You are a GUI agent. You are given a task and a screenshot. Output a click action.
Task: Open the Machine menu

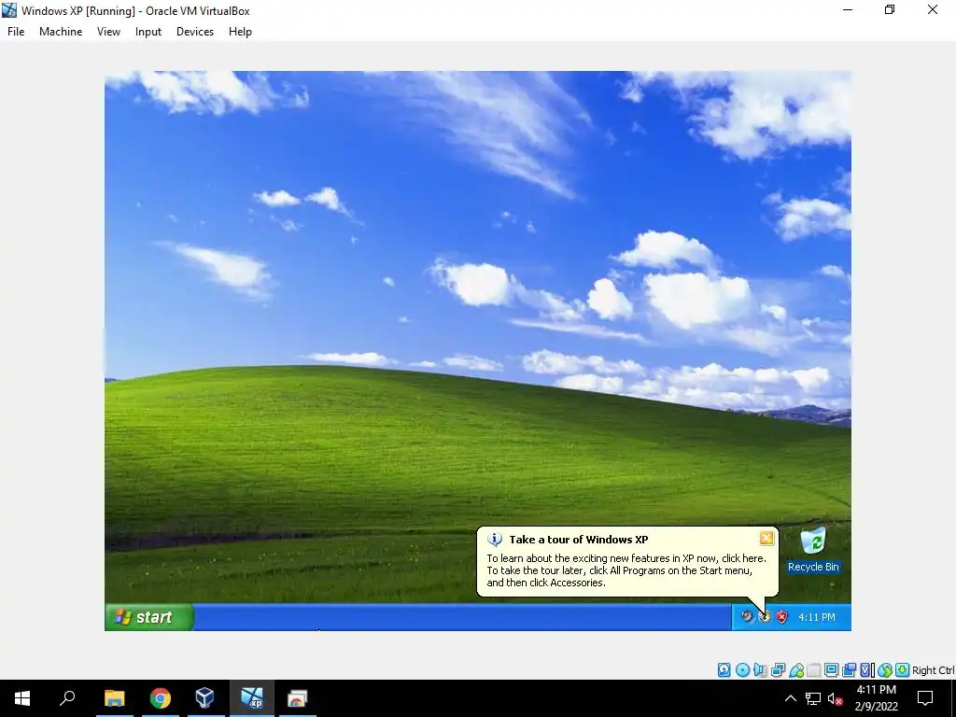(x=61, y=32)
